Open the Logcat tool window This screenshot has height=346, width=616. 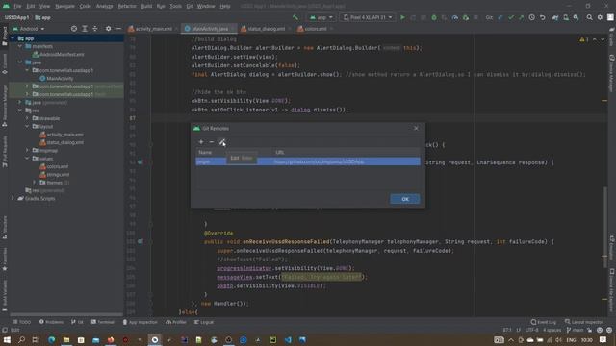point(203,322)
